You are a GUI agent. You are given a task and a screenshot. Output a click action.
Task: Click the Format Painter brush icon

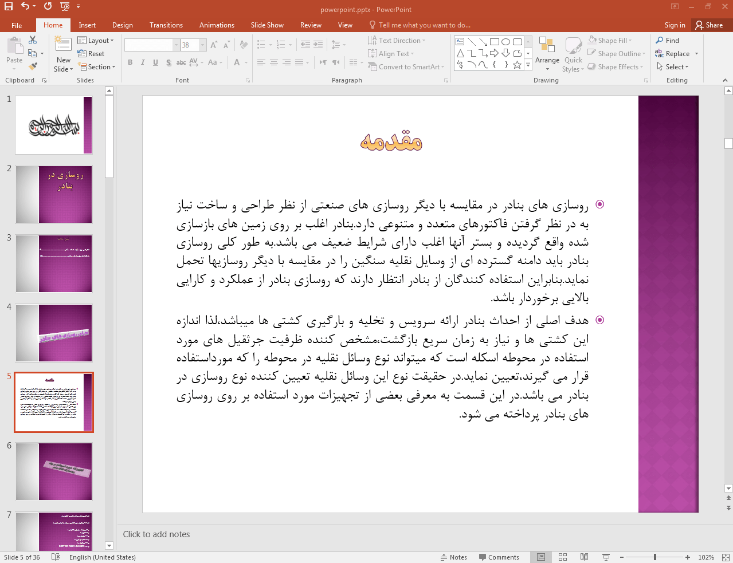33,66
